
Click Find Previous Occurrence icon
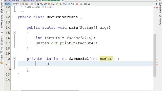[x=42, y=4]
